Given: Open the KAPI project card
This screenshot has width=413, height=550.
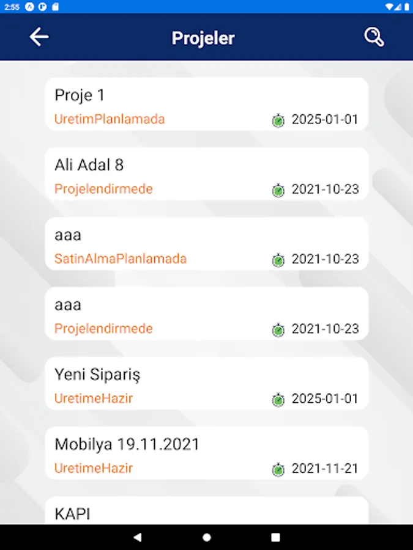Looking at the screenshot, I should pos(207,510).
